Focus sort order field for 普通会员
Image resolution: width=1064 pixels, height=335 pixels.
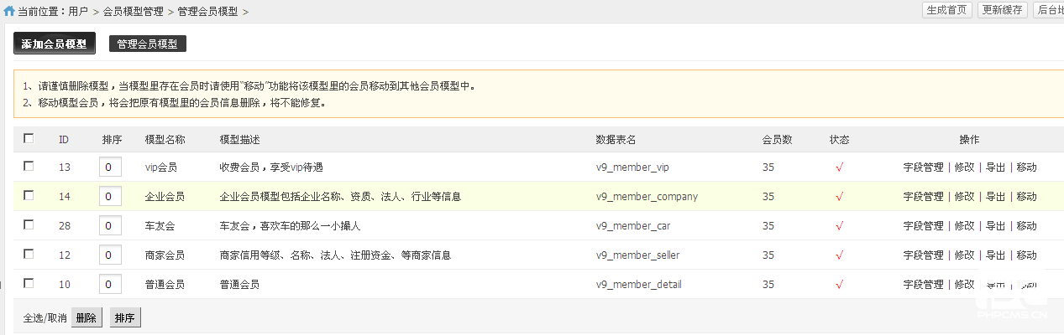111,285
